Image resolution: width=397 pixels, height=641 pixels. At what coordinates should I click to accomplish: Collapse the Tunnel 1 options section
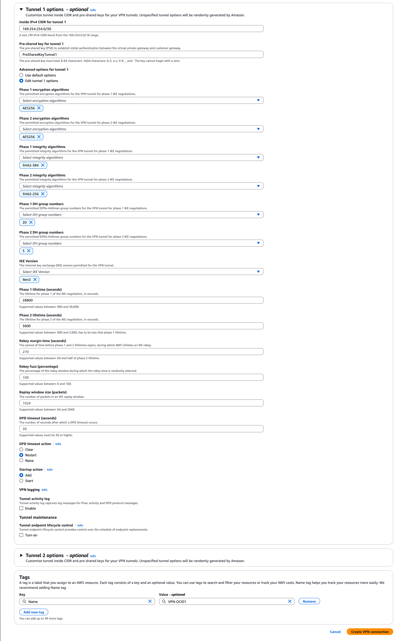[21, 9]
